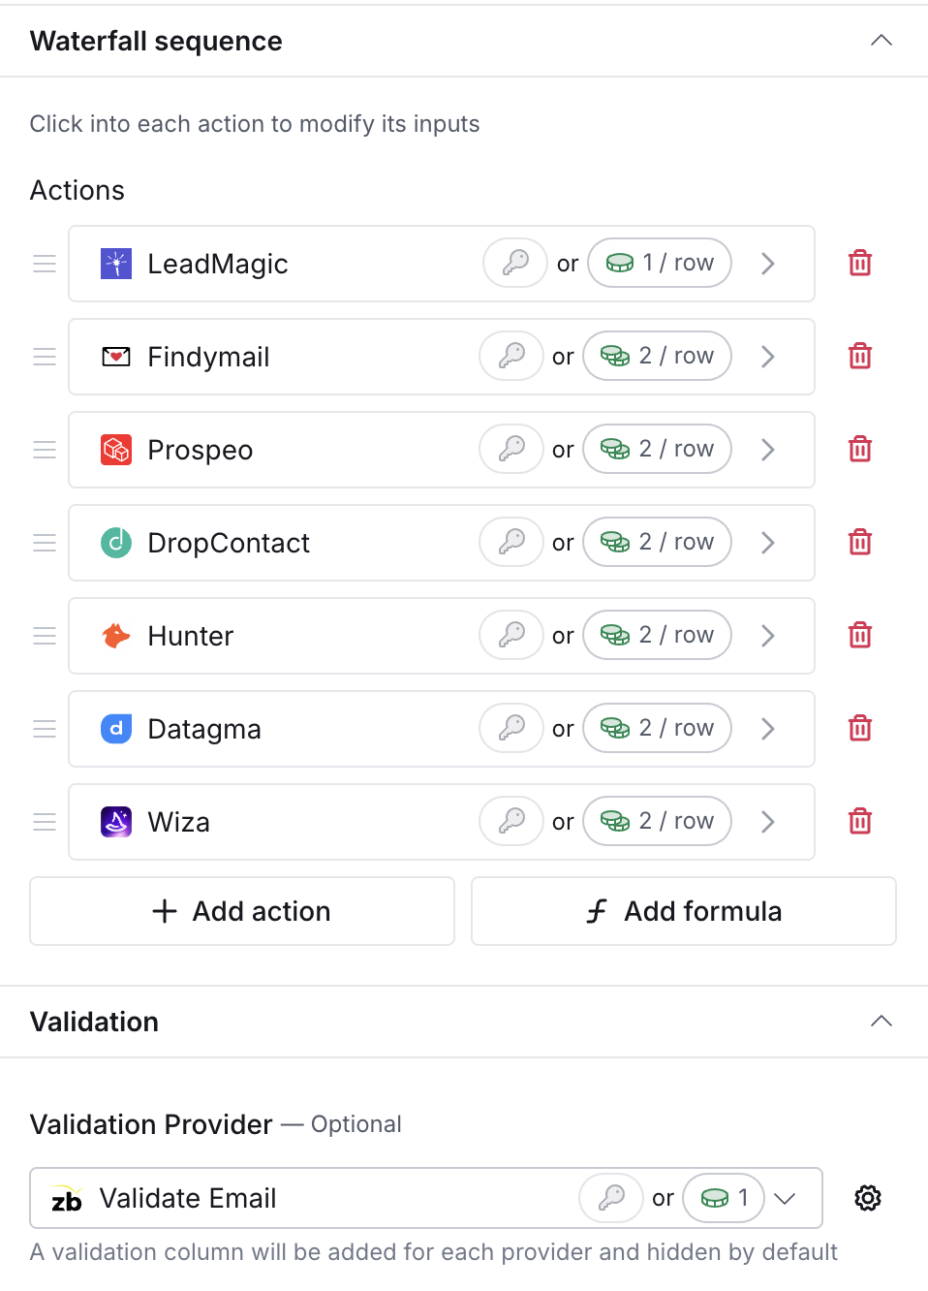The width and height of the screenshot is (928, 1291).
Task: Click the DropContact logo icon
Action: tap(116, 543)
